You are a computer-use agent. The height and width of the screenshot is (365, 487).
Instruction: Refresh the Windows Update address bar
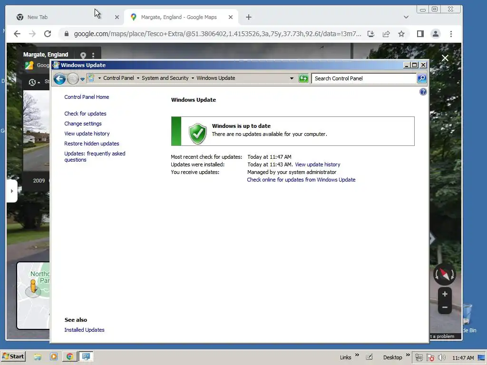click(303, 78)
